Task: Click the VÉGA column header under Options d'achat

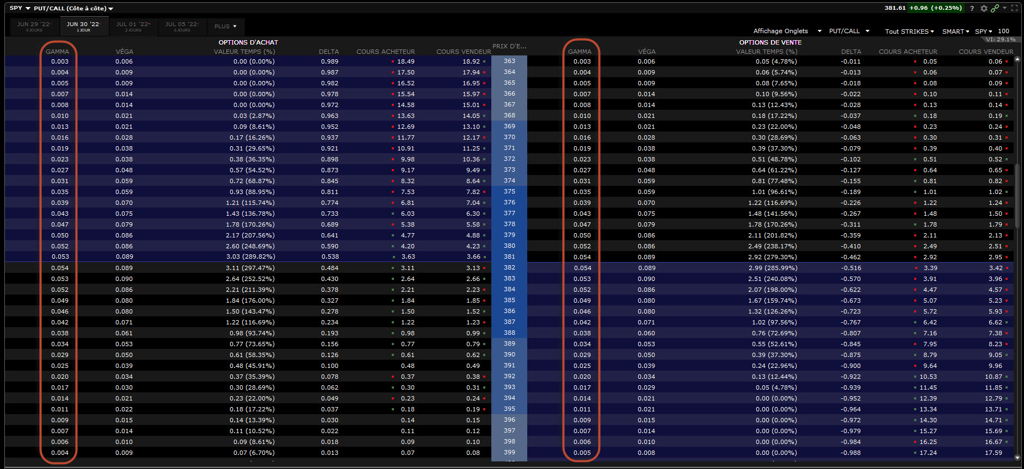Action: pos(124,52)
